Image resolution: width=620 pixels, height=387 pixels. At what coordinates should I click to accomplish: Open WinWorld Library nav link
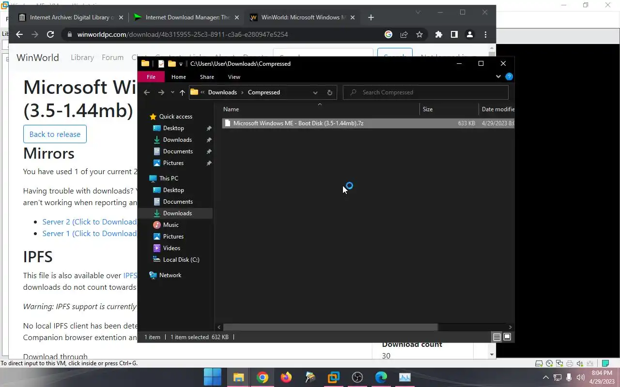[82, 58]
